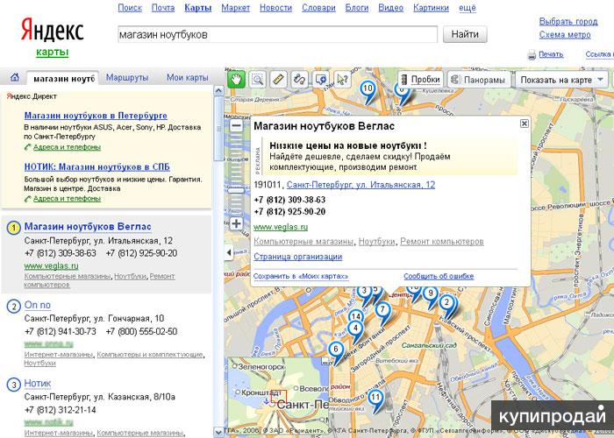Select the hand pan tool
Viewport: 614px width, 438px height.
click(x=237, y=79)
